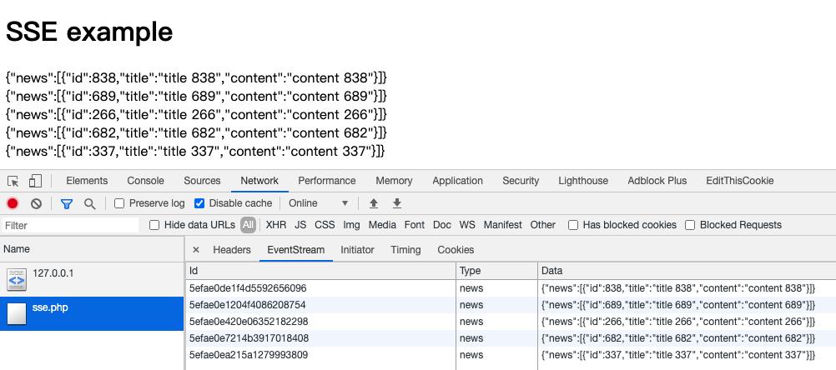Enable the Preserve log checkbox
This screenshot has height=370, width=836.
click(x=119, y=203)
